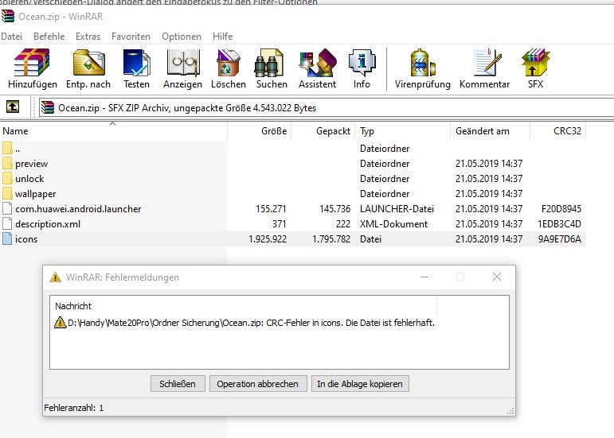Sort by the CRC32 column header
The width and height of the screenshot is (614, 438).
pos(558,131)
